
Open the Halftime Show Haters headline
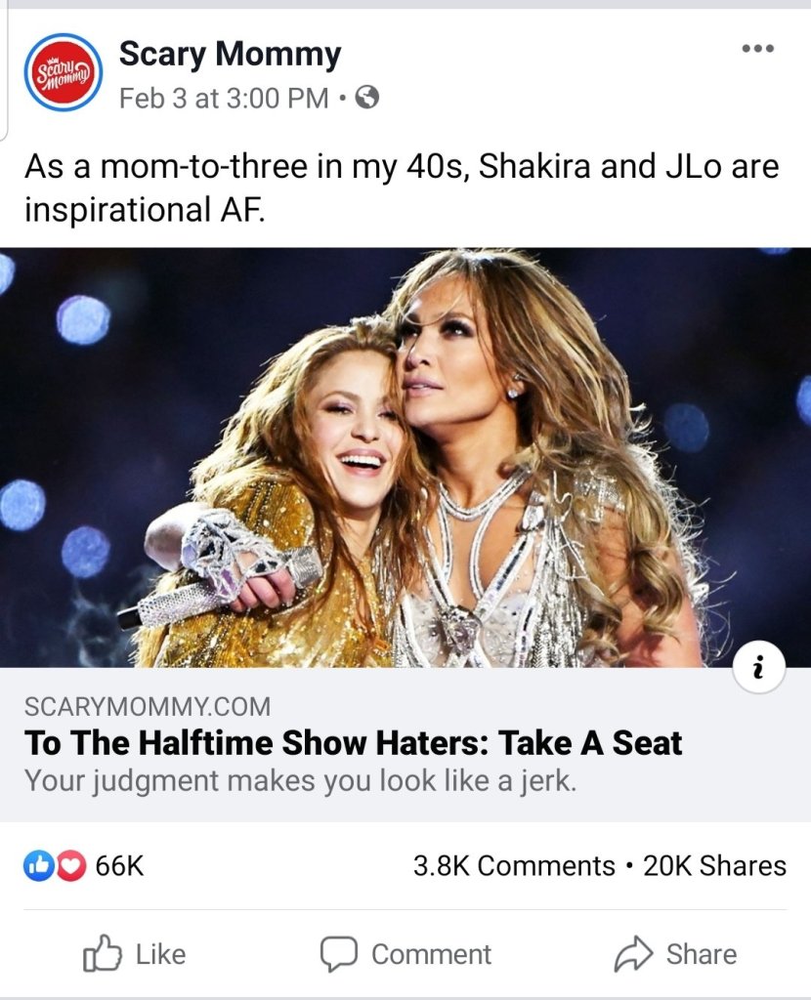click(353, 743)
